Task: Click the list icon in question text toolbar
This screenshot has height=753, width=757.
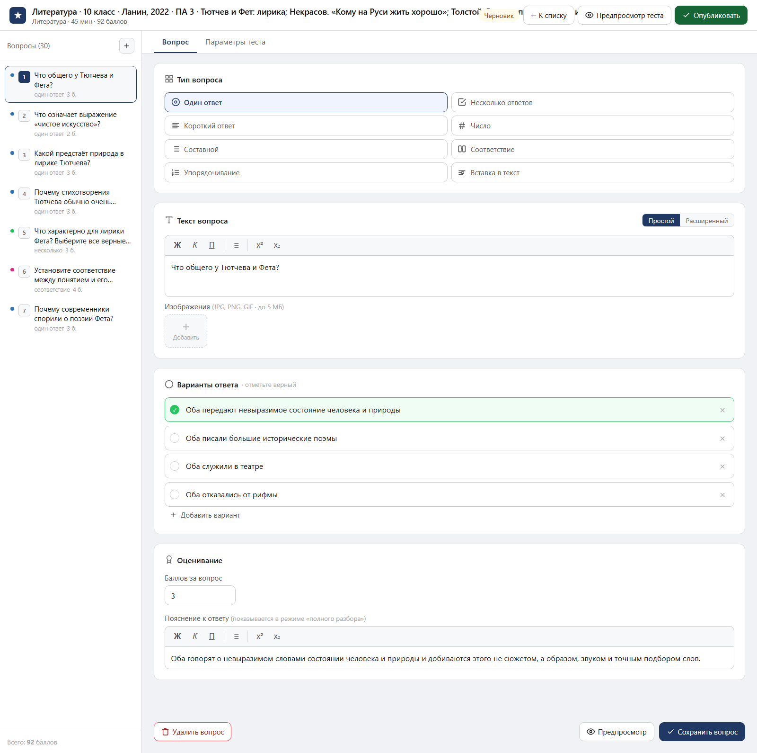Action: 237,245
